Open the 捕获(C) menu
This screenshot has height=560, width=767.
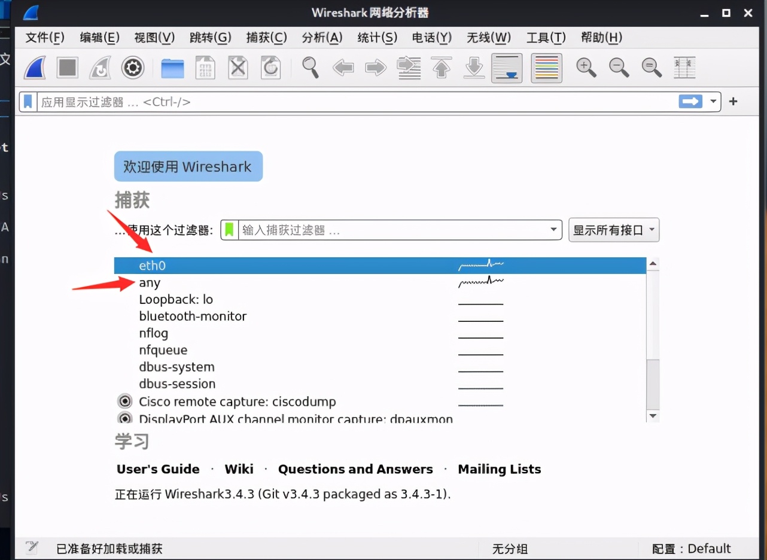coord(266,37)
